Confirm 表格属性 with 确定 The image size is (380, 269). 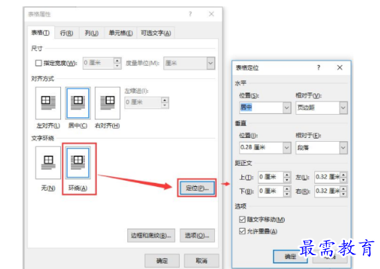162,260
